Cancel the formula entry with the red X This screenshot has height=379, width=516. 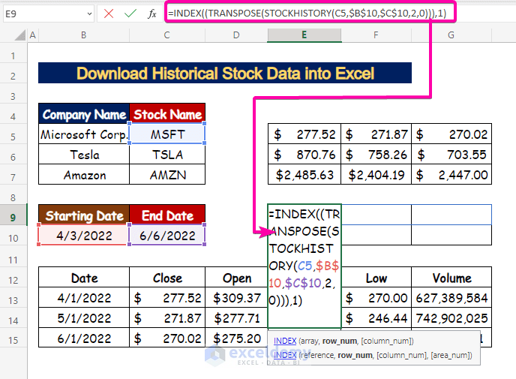point(109,14)
